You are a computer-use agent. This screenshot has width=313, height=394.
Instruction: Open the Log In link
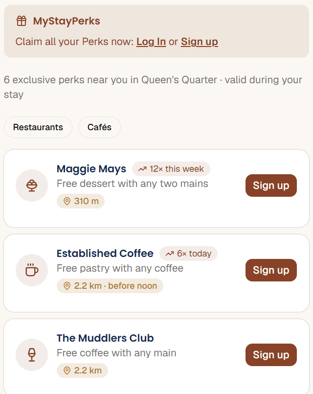(x=151, y=42)
